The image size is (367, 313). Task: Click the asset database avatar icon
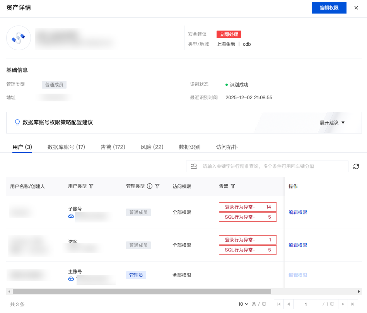pyautogui.click(x=19, y=38)
